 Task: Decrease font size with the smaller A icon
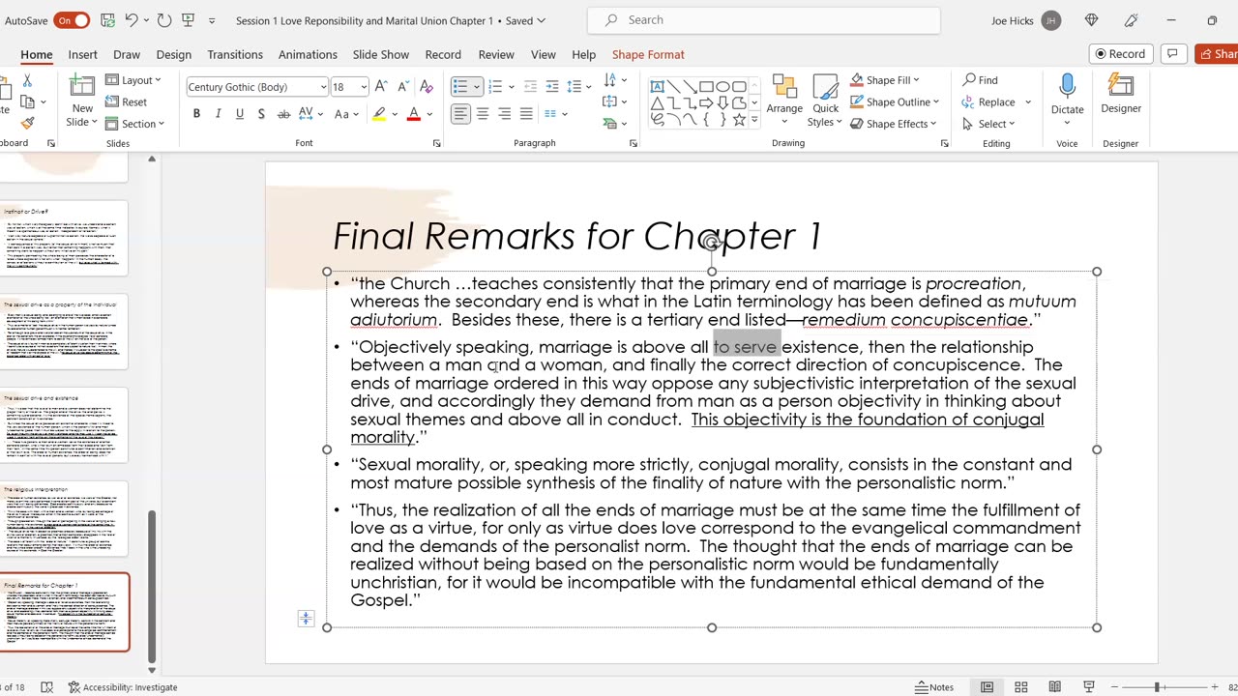[x=401, y=87]
